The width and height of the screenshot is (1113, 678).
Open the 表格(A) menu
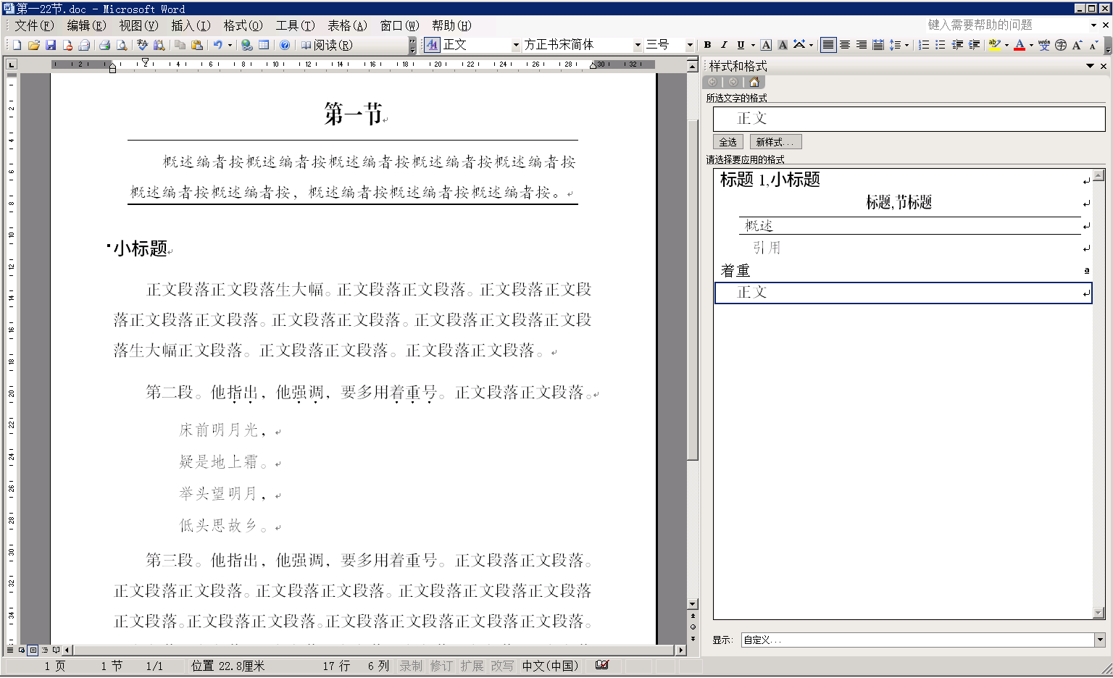pos(347,25)
